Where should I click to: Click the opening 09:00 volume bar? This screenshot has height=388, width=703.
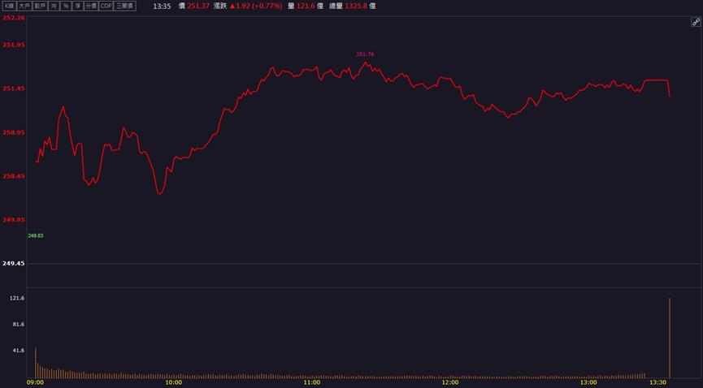tap(36, 363)
